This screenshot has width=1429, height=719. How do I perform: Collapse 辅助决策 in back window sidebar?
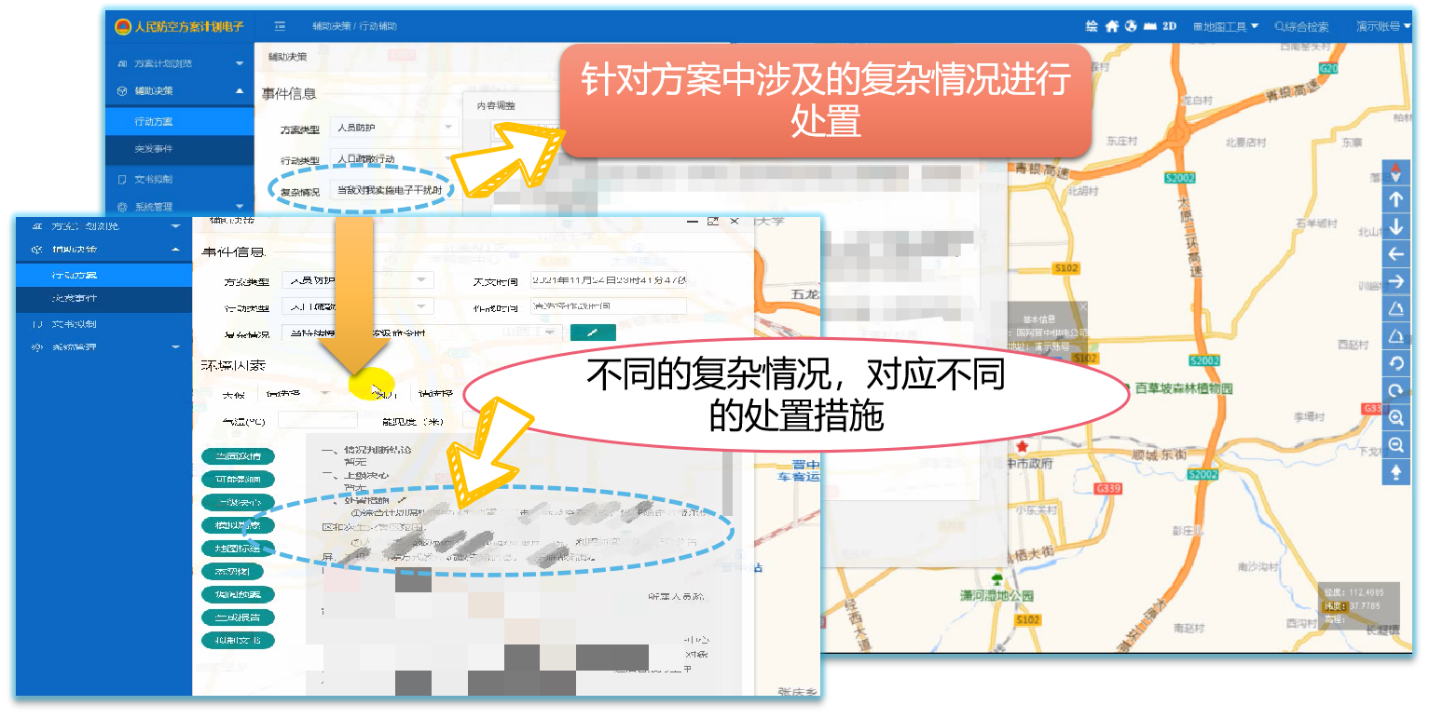(x=180, y=91)
